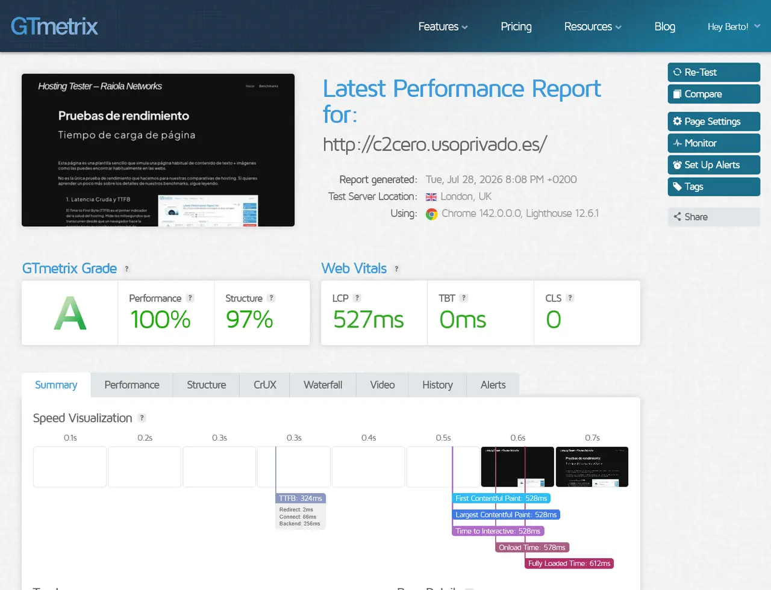Open the Alerts tab

click(493, 385)
